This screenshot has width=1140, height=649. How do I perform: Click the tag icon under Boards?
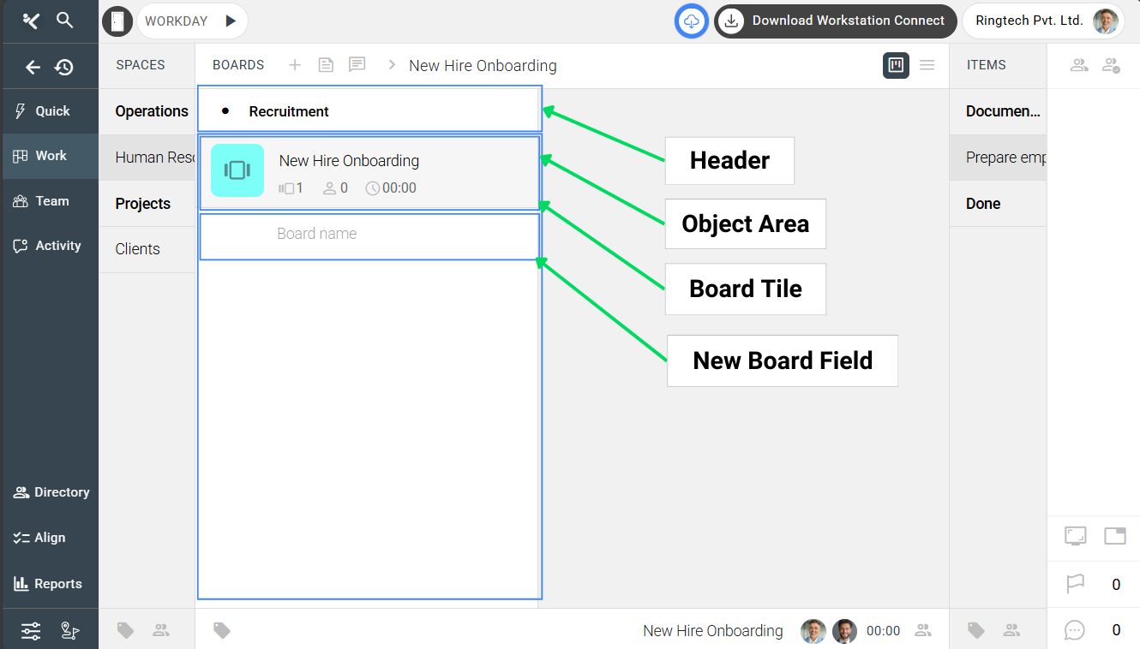pyautogui.click(x=222, y=630)
